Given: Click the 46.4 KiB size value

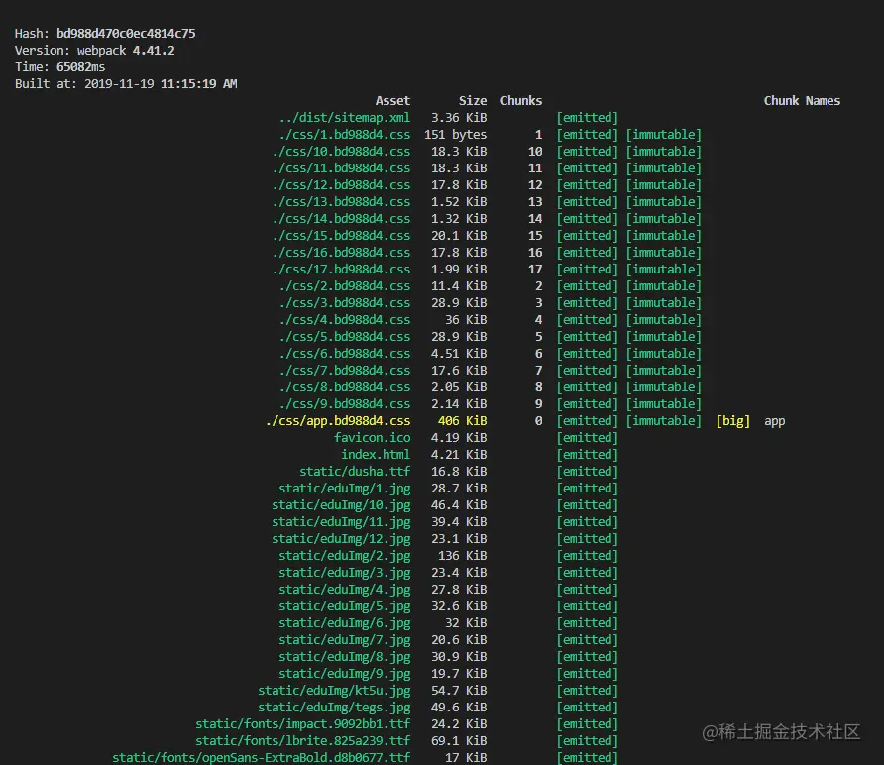Looking at the screenshot, I should [x=459, y=505].
